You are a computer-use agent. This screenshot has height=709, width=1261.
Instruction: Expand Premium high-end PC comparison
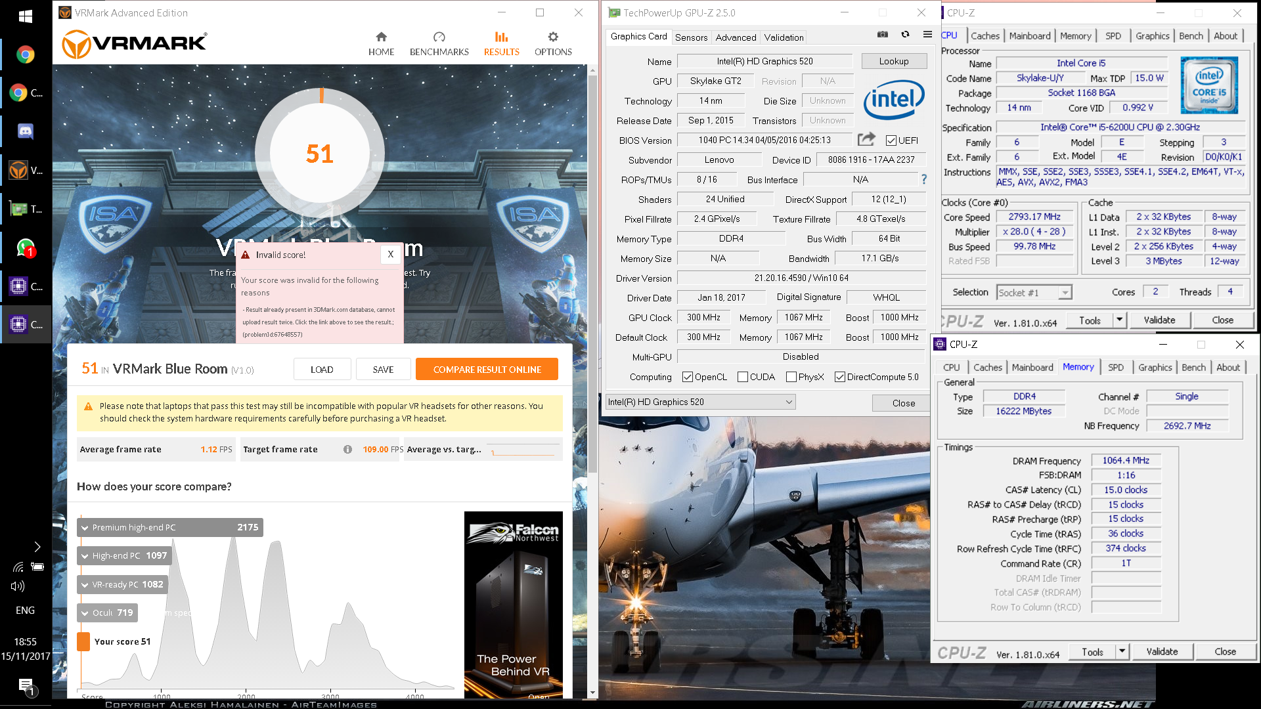(170, 527)
